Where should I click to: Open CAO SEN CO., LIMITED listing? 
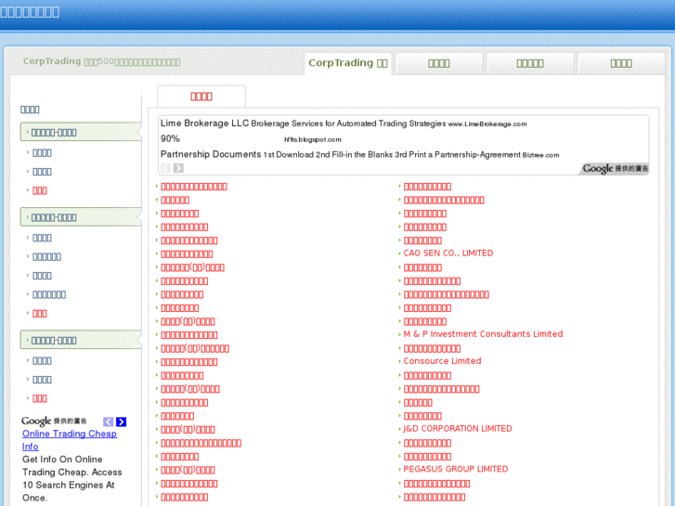click(x=448, y=253)
